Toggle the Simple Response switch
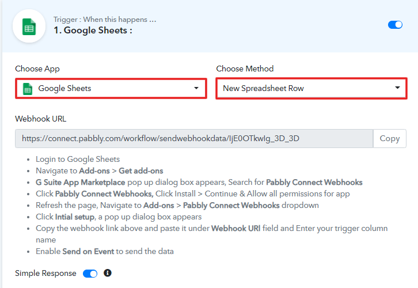Image resolution: width=418 pixels, height=288 pixels. pos(90,274)
